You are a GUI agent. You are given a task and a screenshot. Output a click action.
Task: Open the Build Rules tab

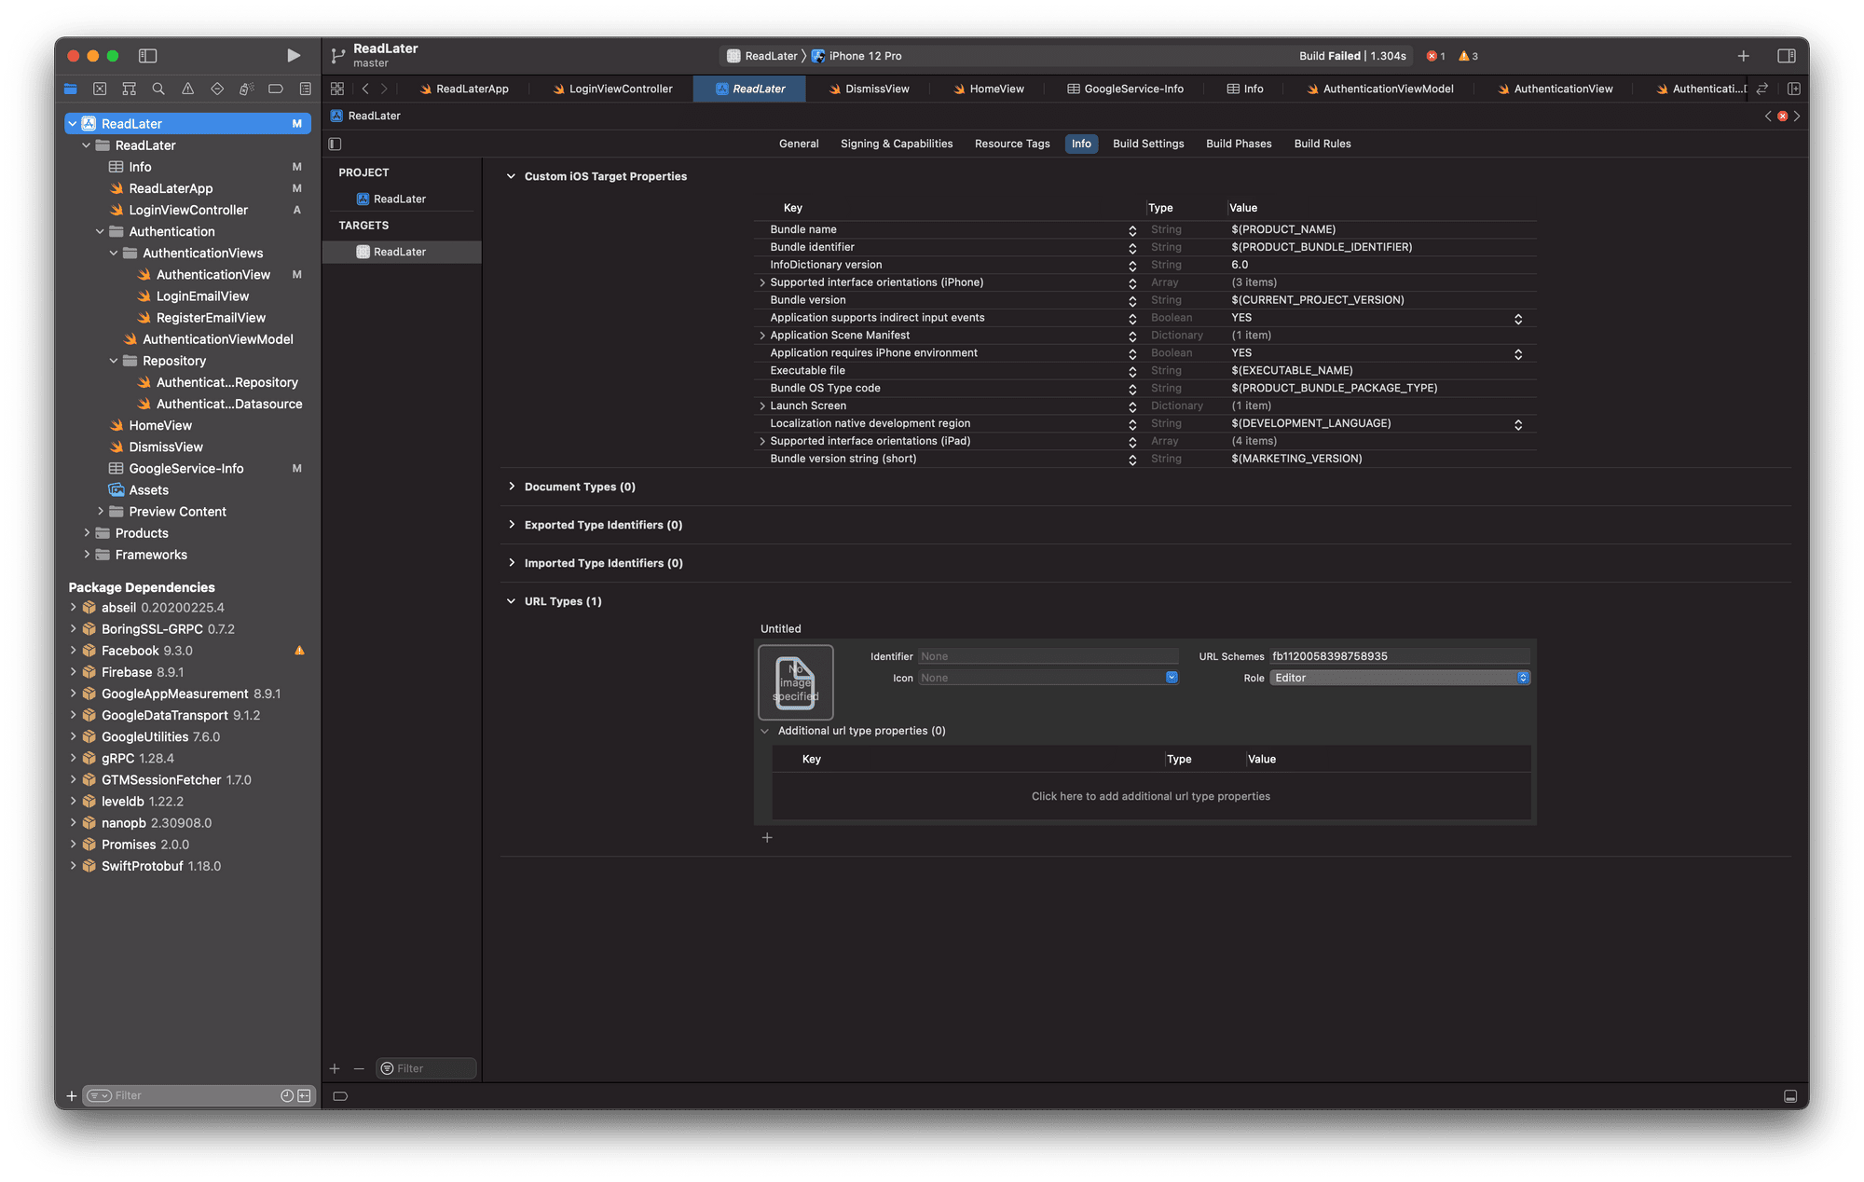[1323, 144]
